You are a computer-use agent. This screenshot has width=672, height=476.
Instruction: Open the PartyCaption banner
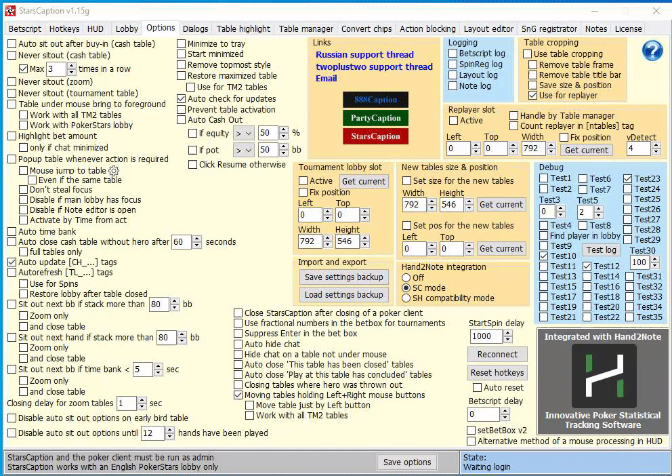click(375, 118)
